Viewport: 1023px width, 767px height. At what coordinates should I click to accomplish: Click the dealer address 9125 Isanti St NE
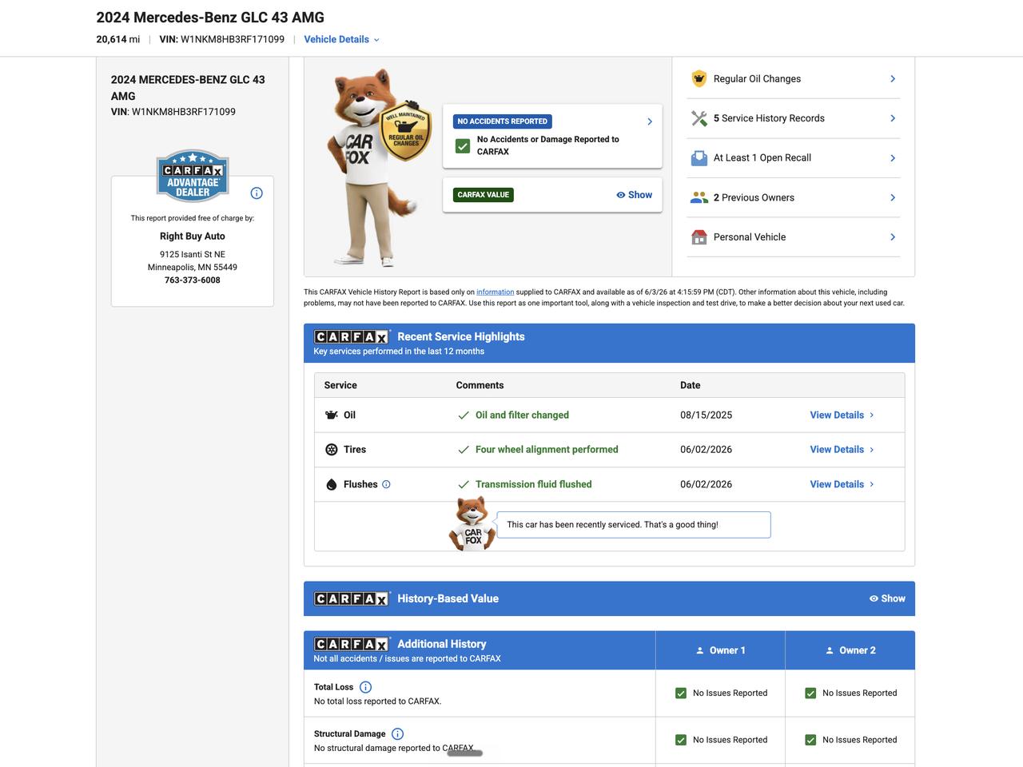click(193, 255)
